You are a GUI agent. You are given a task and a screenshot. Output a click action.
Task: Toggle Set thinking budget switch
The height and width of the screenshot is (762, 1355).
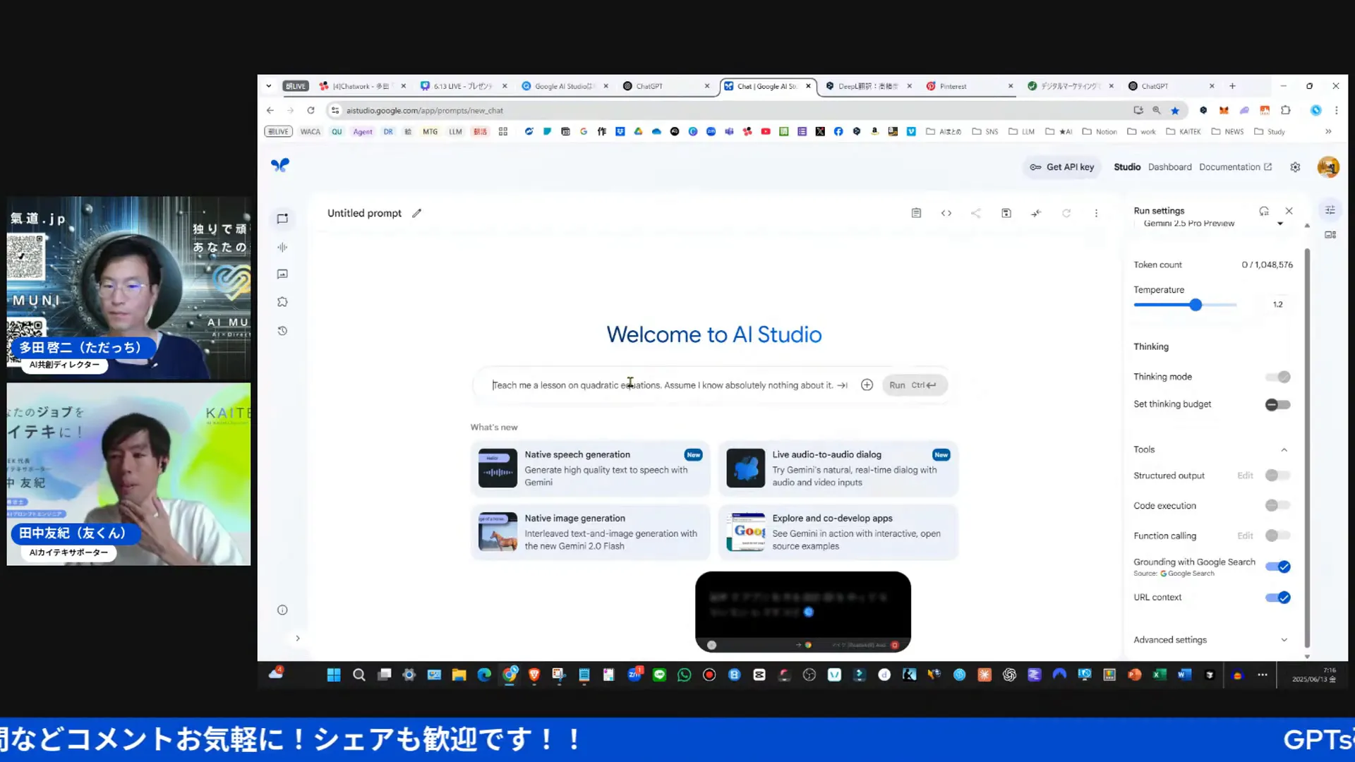click(x=1278, y=405)
